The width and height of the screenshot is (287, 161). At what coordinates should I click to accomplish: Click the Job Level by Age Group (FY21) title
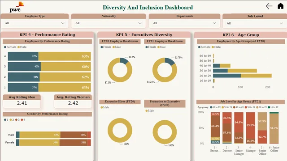(240, 102)
